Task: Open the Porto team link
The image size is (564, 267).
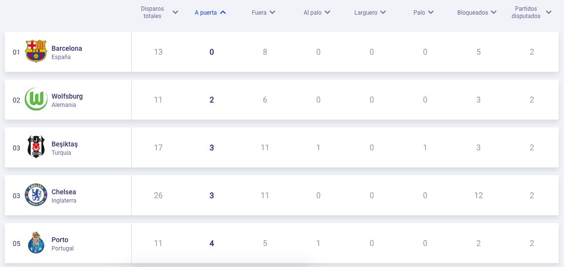Action: (60, 240)
